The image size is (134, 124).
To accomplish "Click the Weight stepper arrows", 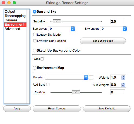I will pyautogui.click(x=123, y=78).
